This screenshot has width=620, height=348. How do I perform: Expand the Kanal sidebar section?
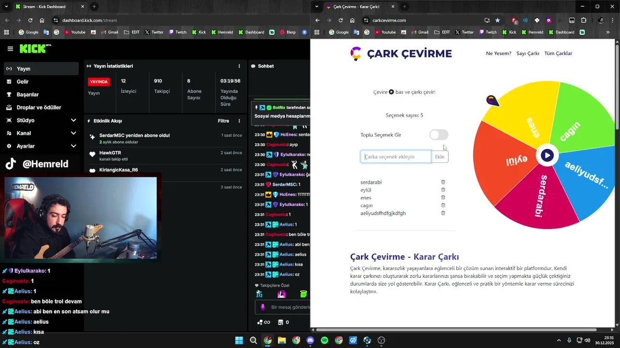tap(41, 133)
